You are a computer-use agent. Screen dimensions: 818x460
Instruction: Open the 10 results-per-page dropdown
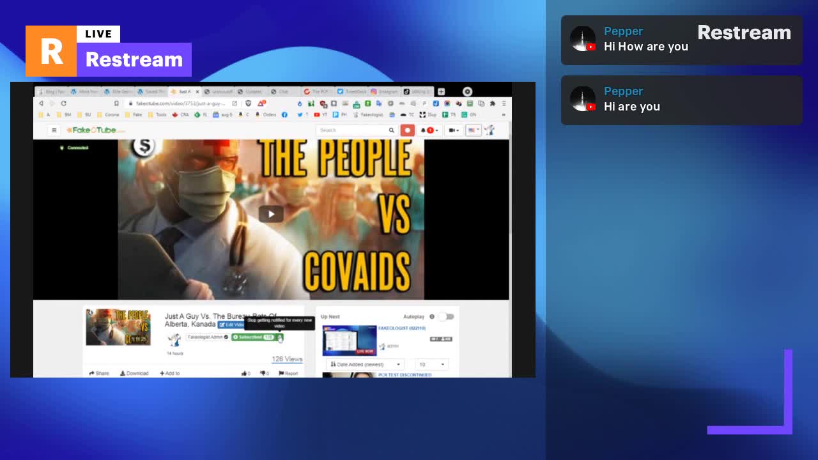click(x=431, y=364)
